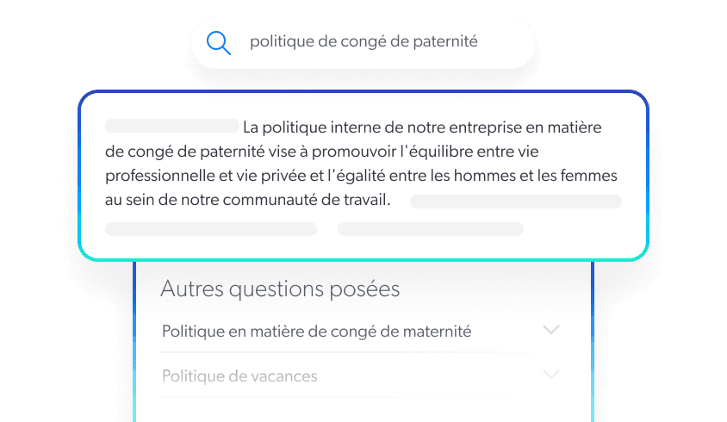Click the gray placeholder bar before "La politique interne"
This screenshot has width=727, height=422.
[171, 126]
